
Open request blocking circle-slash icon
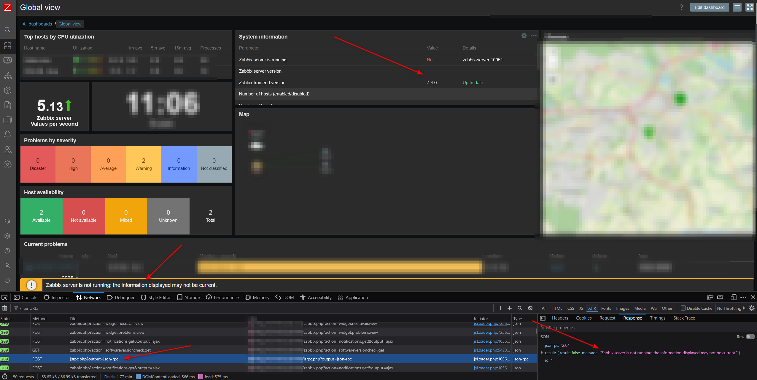[530, 308]
